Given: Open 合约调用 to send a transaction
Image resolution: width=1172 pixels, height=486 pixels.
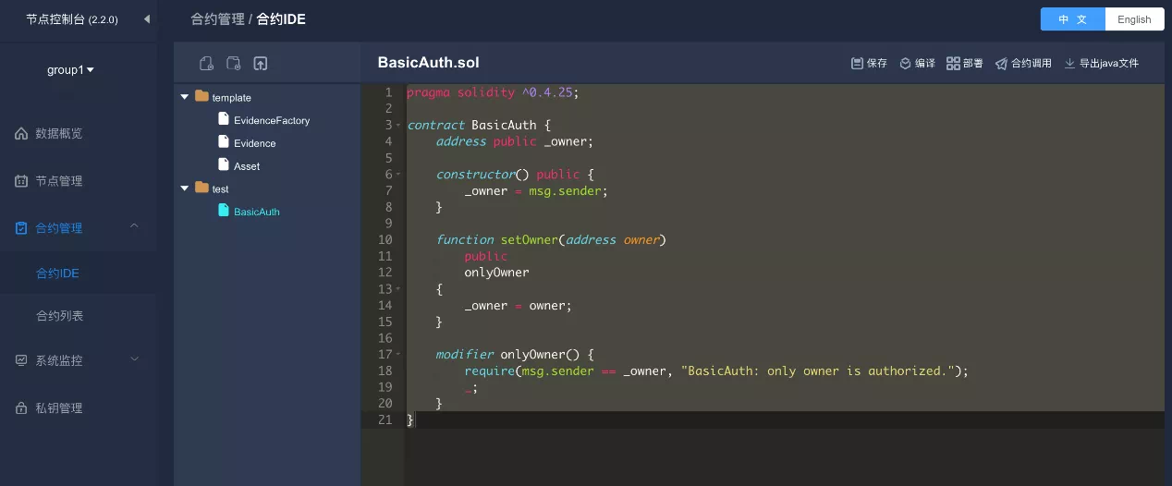Looking at the screenshot, I should coord(1023,64).
